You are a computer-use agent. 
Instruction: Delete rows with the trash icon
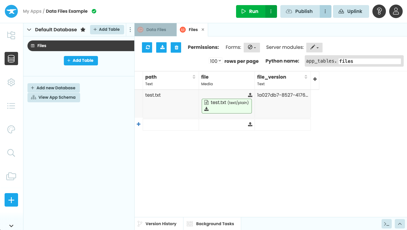point(176,47)
